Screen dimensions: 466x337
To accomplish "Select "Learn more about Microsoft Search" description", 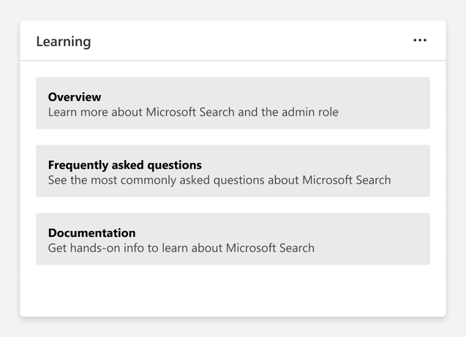I will (193, 113).
